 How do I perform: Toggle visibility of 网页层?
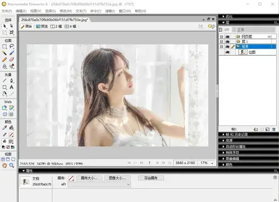tap(227, 37)
